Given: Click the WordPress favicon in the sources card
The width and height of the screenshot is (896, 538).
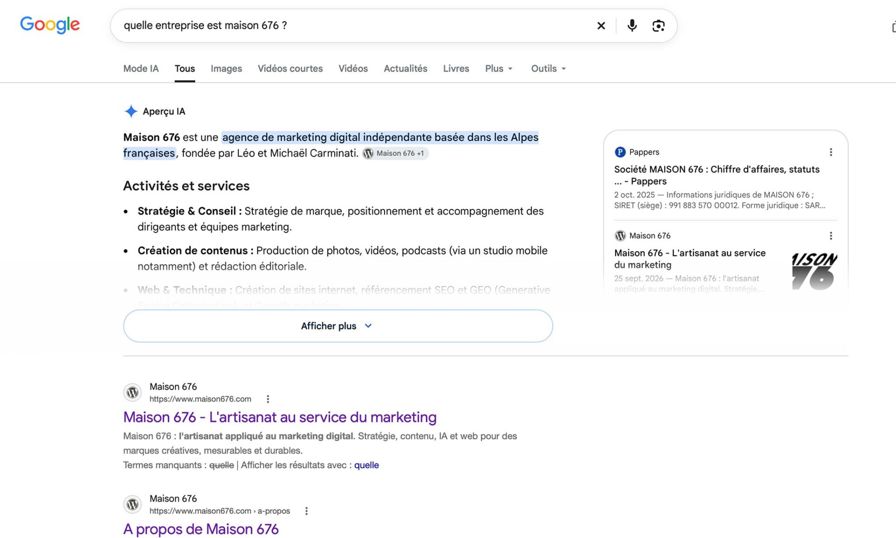Looking at the screenshot, I should click(x=620, y=236).
